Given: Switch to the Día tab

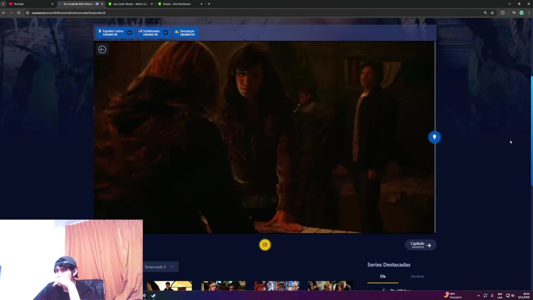Looking at the screenshot, I should point(383,276).
